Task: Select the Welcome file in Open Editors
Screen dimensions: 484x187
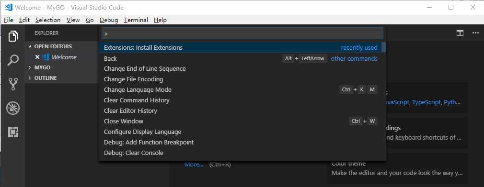Action: [x=64, y=57]
